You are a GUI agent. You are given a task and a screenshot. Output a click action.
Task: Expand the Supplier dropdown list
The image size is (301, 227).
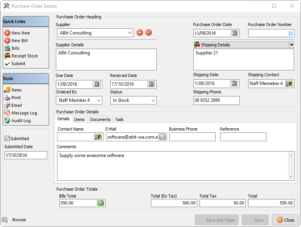[x=129, y=33]
